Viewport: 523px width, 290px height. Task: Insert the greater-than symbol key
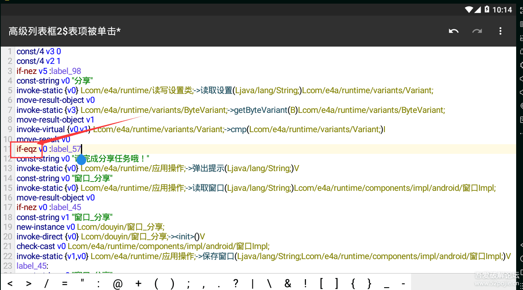pyautogui.click(x=29, y=284)
